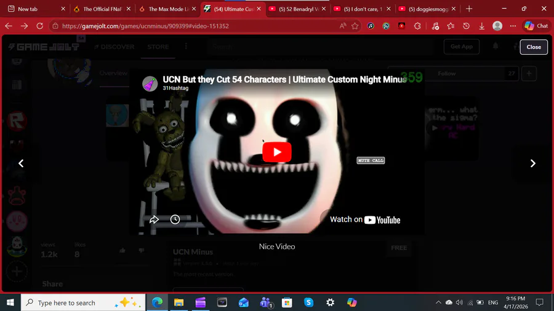
Task: Go to previous media item arrow
Action: point(21,163)
